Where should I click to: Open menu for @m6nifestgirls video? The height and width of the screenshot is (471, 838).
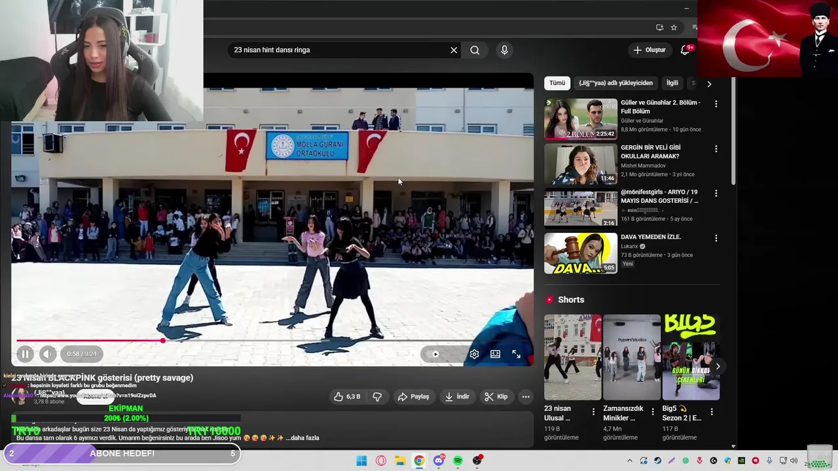coord(716,194)
